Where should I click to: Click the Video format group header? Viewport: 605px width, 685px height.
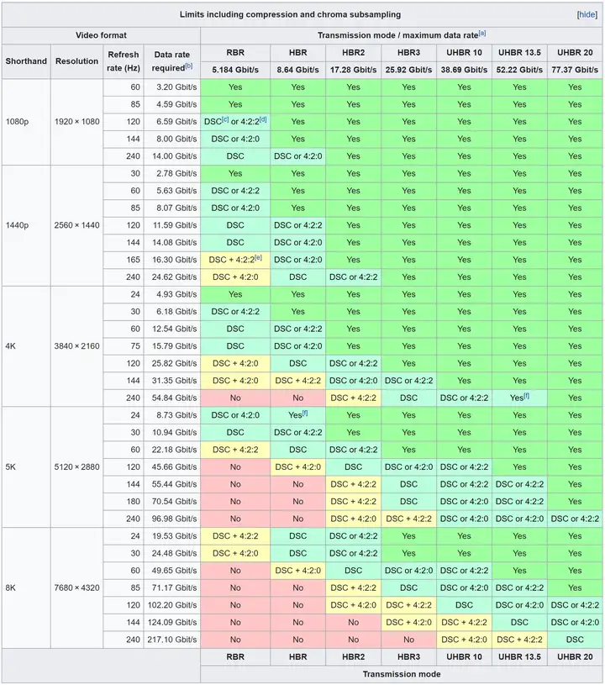(100, 35)
